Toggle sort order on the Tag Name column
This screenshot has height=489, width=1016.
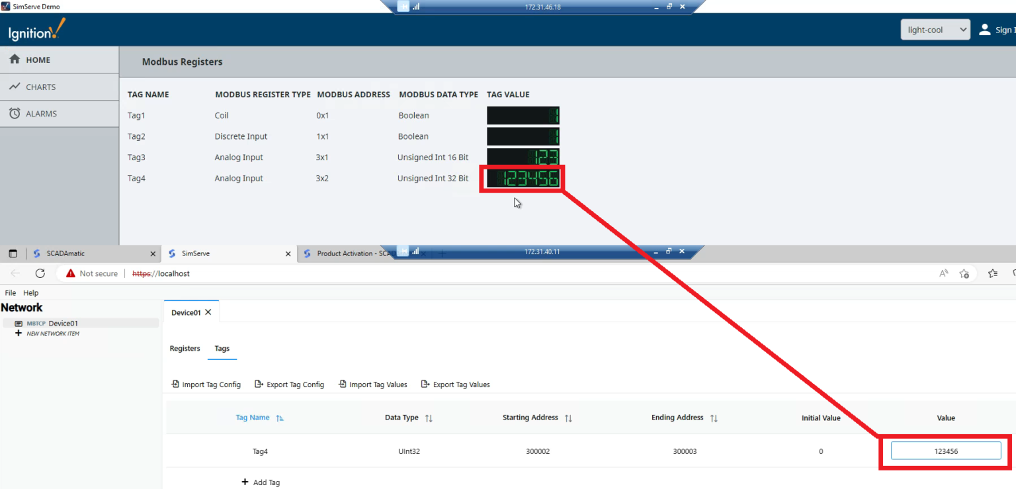click(279, 418)
